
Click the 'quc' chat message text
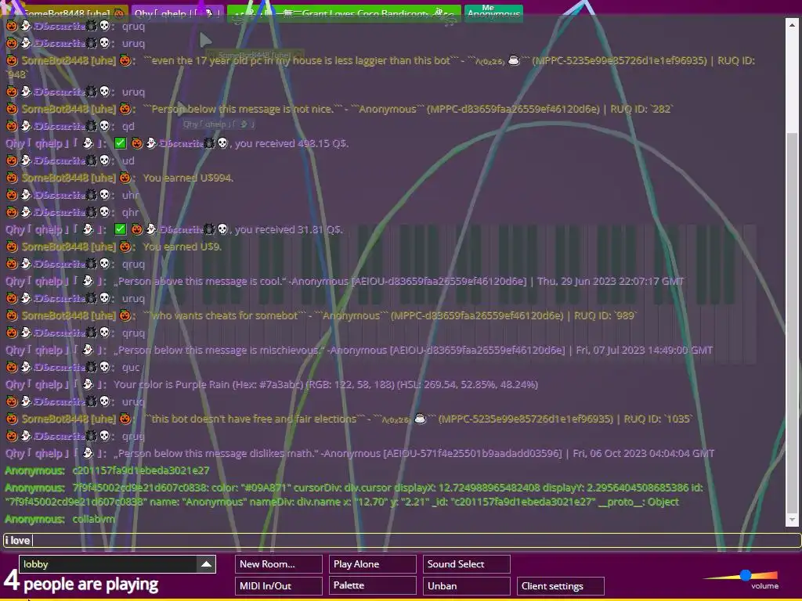(131, 367)
